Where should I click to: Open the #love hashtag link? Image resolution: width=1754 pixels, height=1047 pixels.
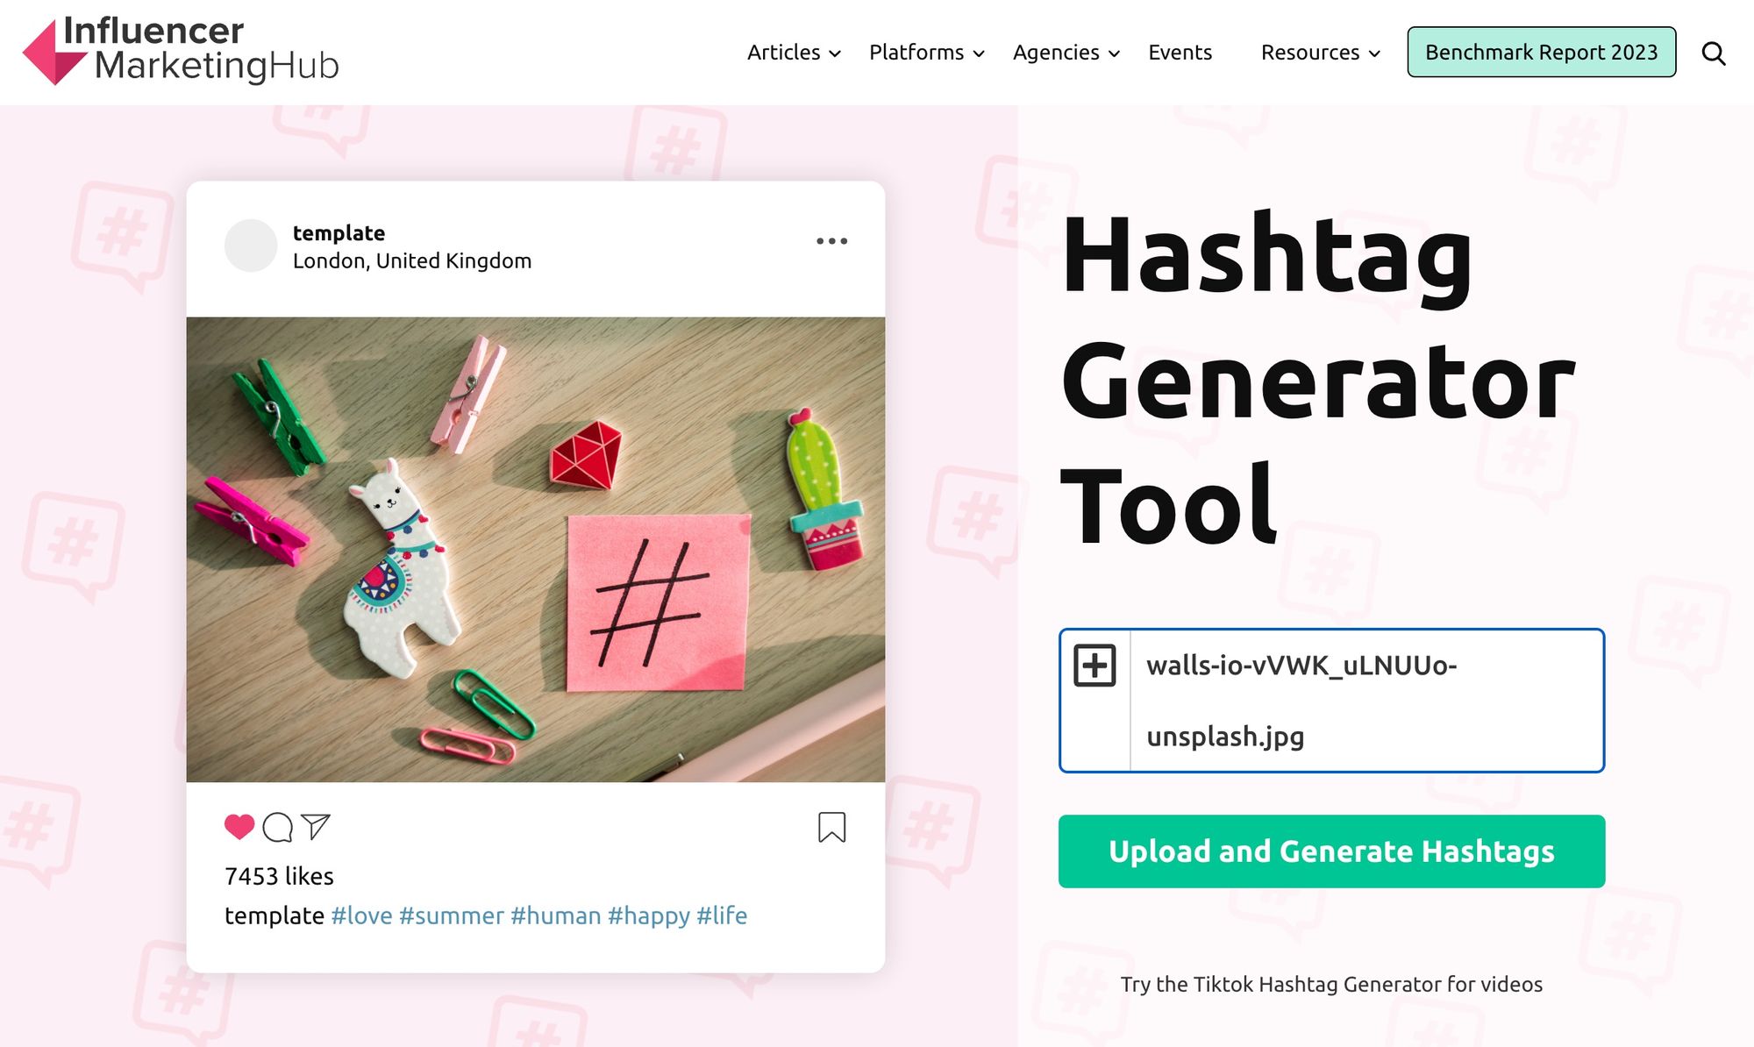click(360, 915)
